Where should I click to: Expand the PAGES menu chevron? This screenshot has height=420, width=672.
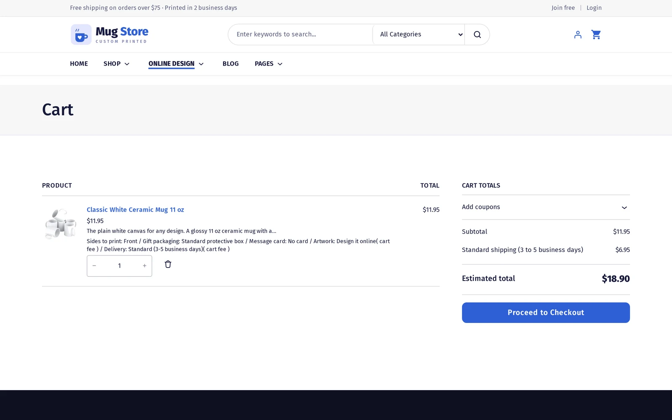click(280, 64)
